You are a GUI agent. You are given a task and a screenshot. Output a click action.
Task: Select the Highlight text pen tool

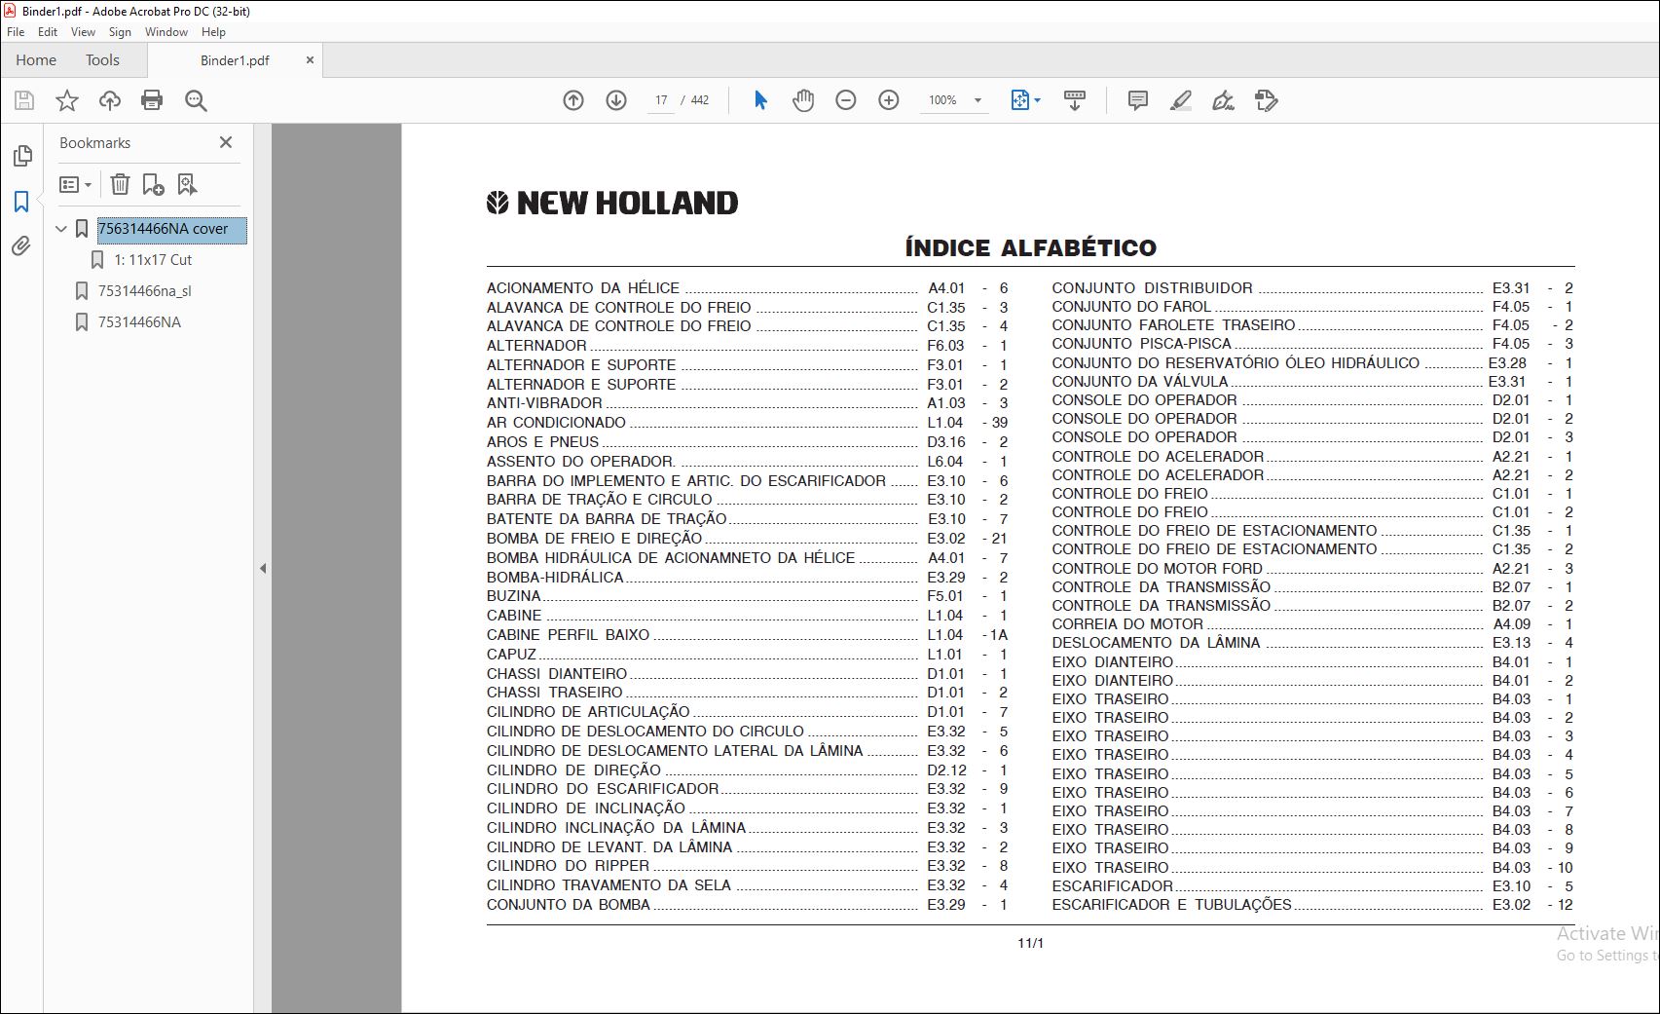(x=1180, y=100)
